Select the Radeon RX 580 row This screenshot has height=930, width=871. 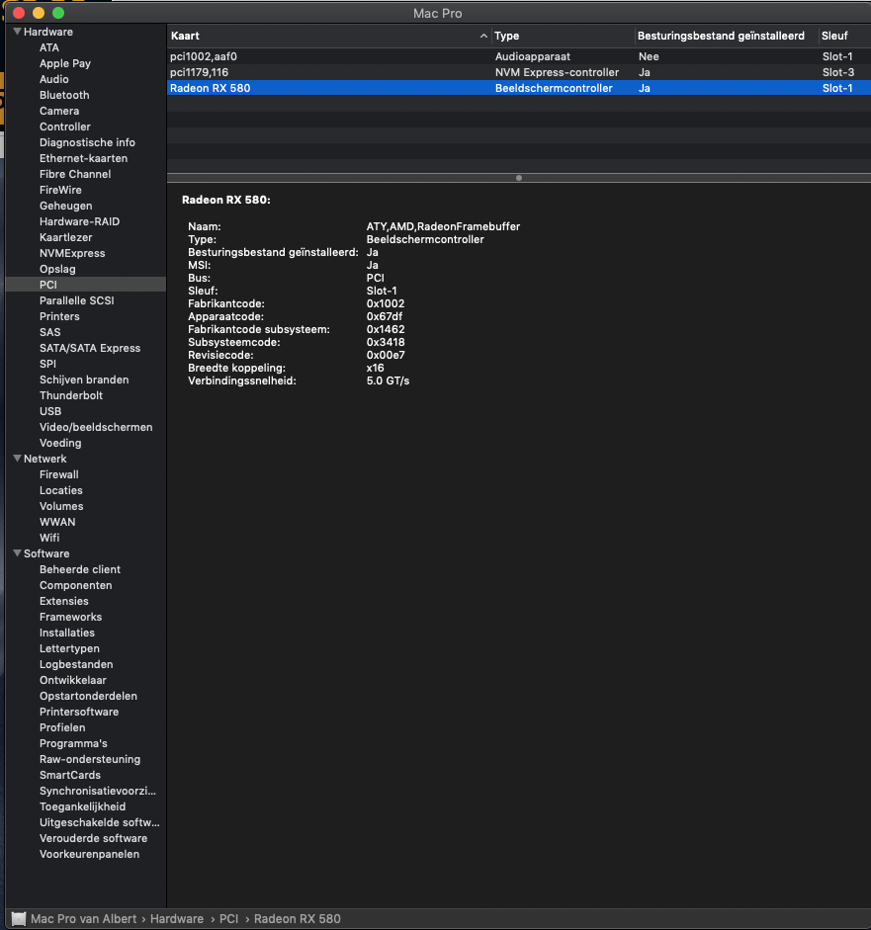[519, 88]
